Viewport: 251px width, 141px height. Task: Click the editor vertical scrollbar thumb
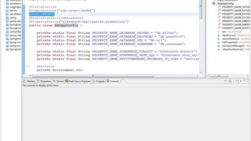coord(200,9)
